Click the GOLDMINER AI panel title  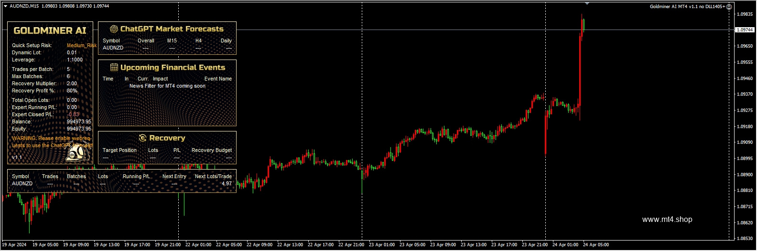[50, 30]
